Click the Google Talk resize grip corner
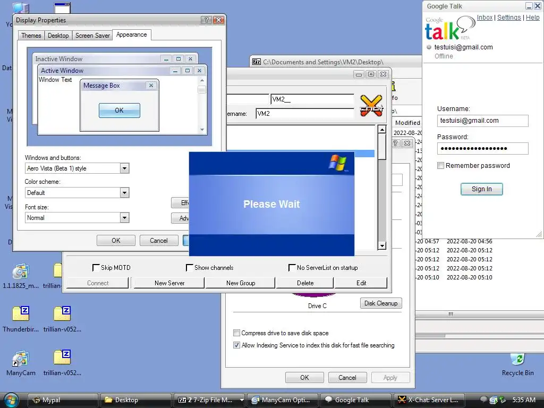 539,234
